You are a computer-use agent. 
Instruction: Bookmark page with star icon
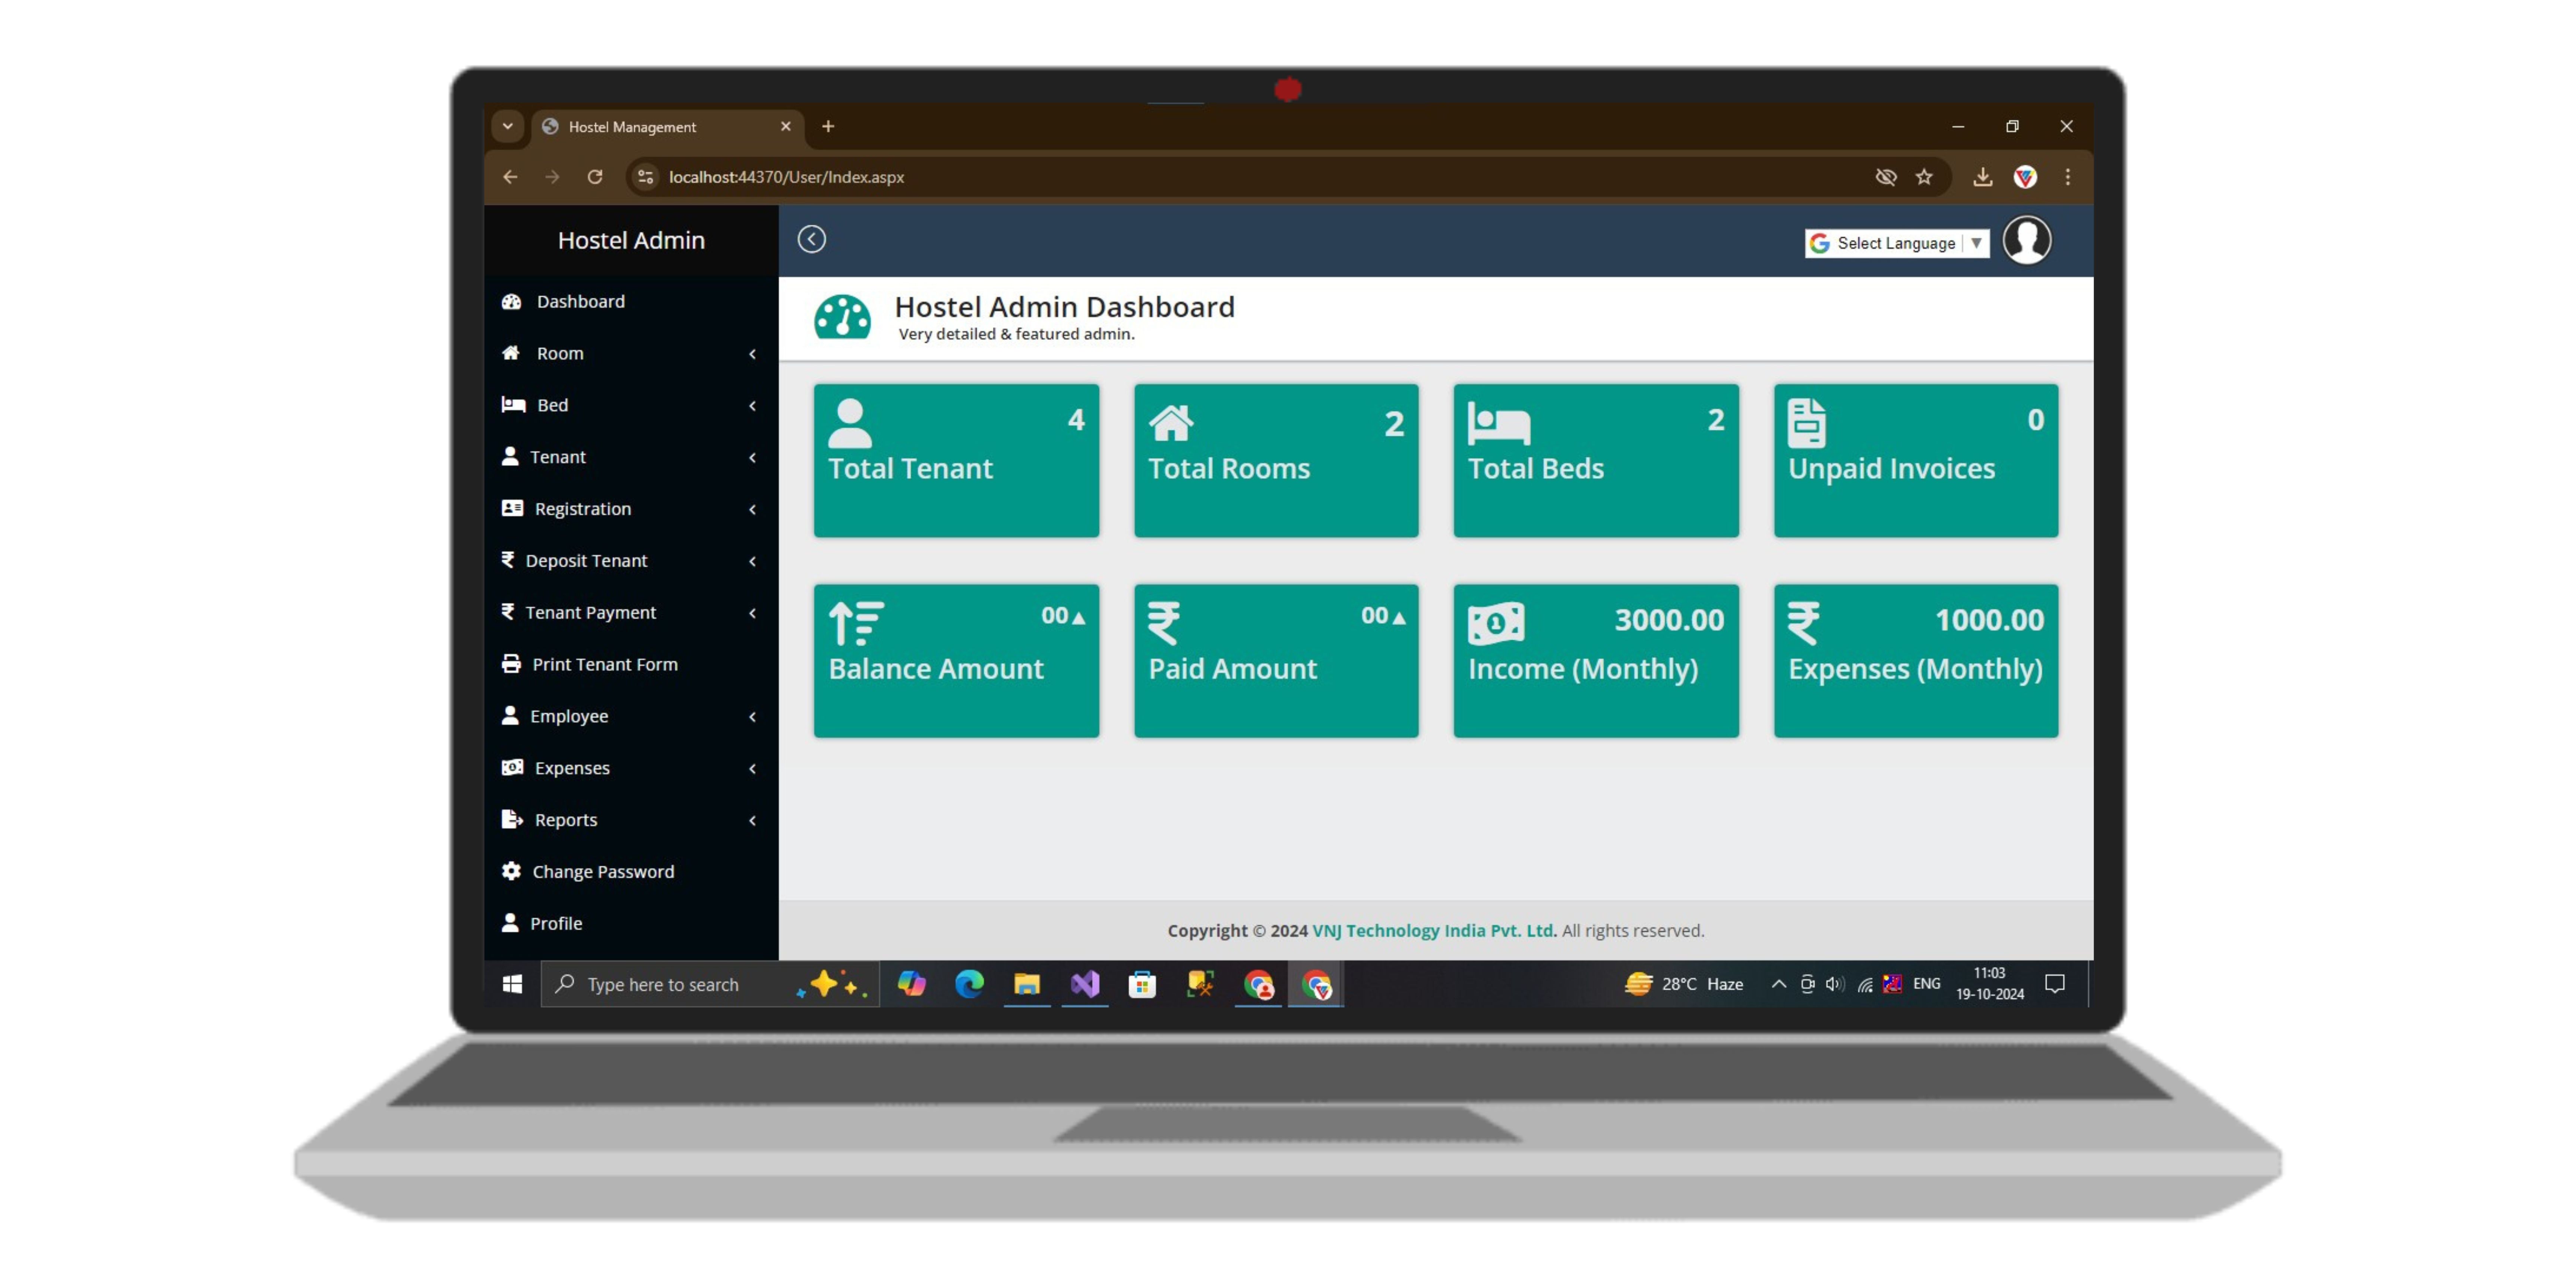pyautogui.click(x=1924, y=177)
